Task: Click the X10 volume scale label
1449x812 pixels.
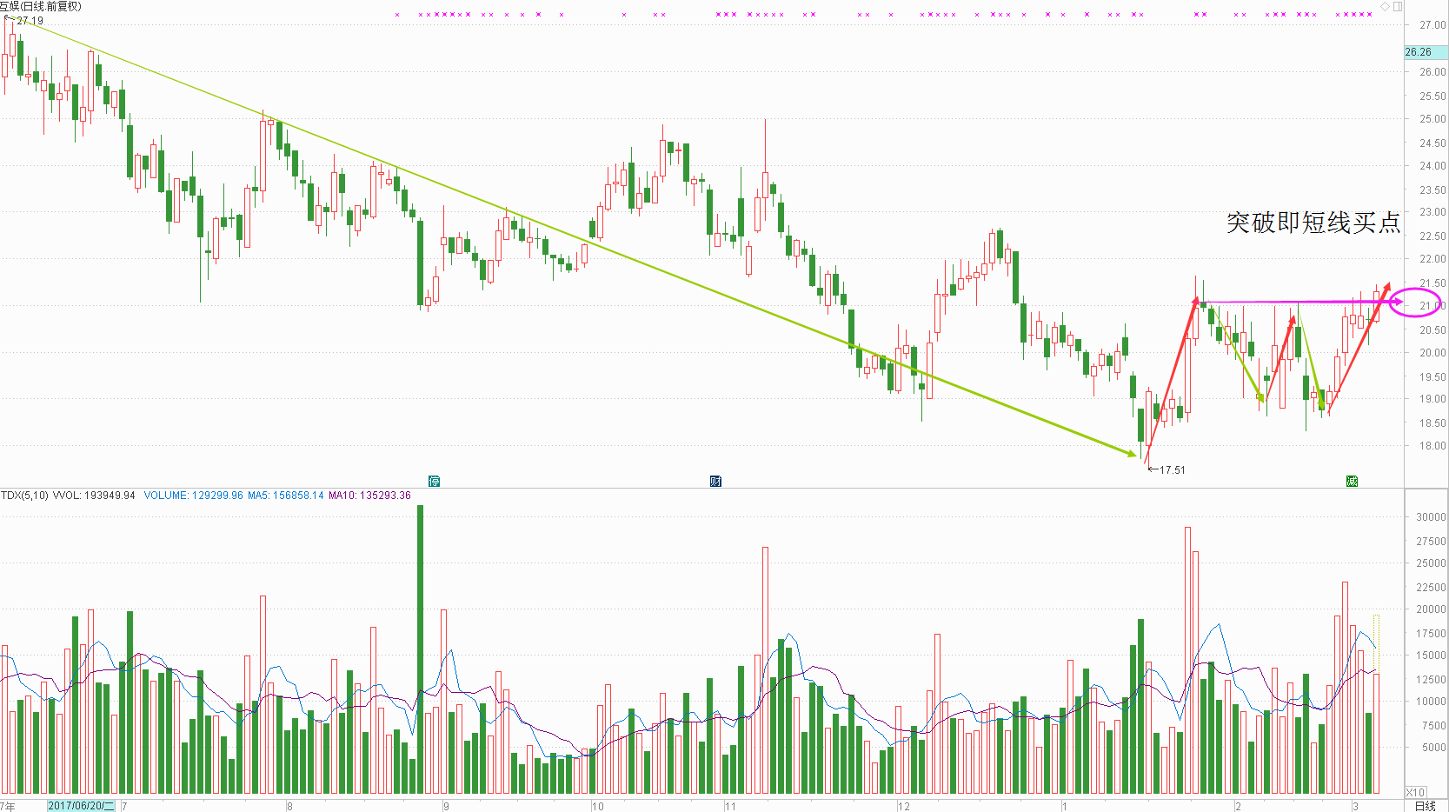Action: (x=1415, y=792)
